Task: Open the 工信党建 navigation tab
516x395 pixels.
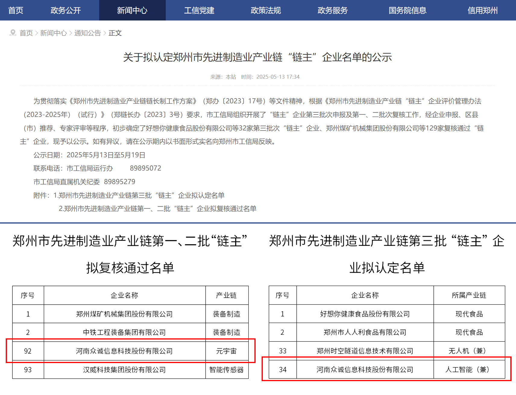Action: 199,10
